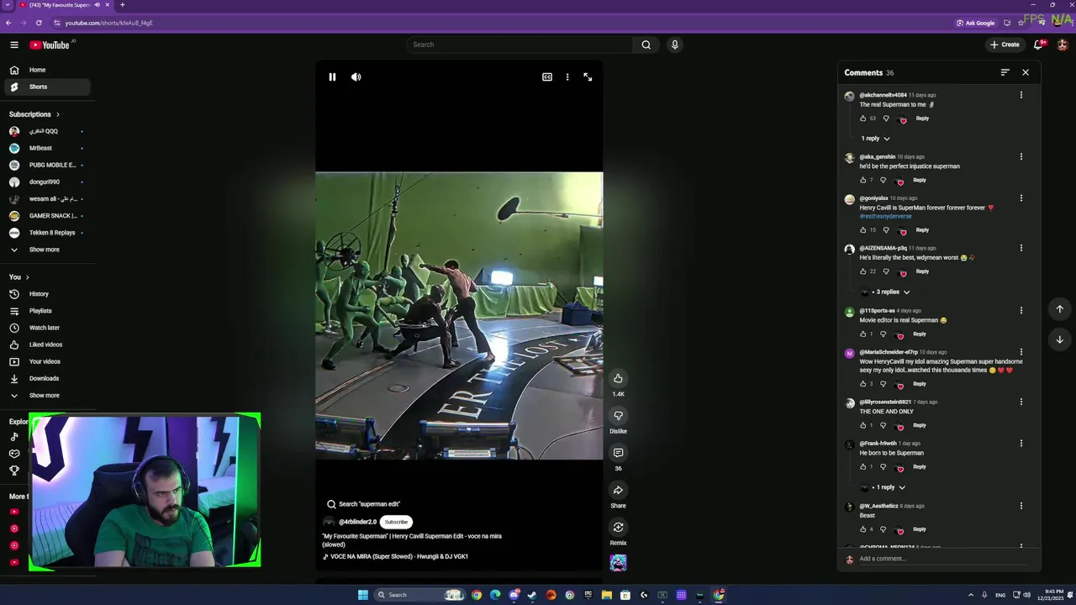Reply to @aka_genshin's comment
This screenshot has width=1076, height=605.
pos(920,180)
